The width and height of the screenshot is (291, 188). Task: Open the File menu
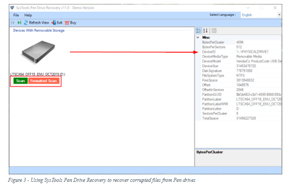point(16,15)
